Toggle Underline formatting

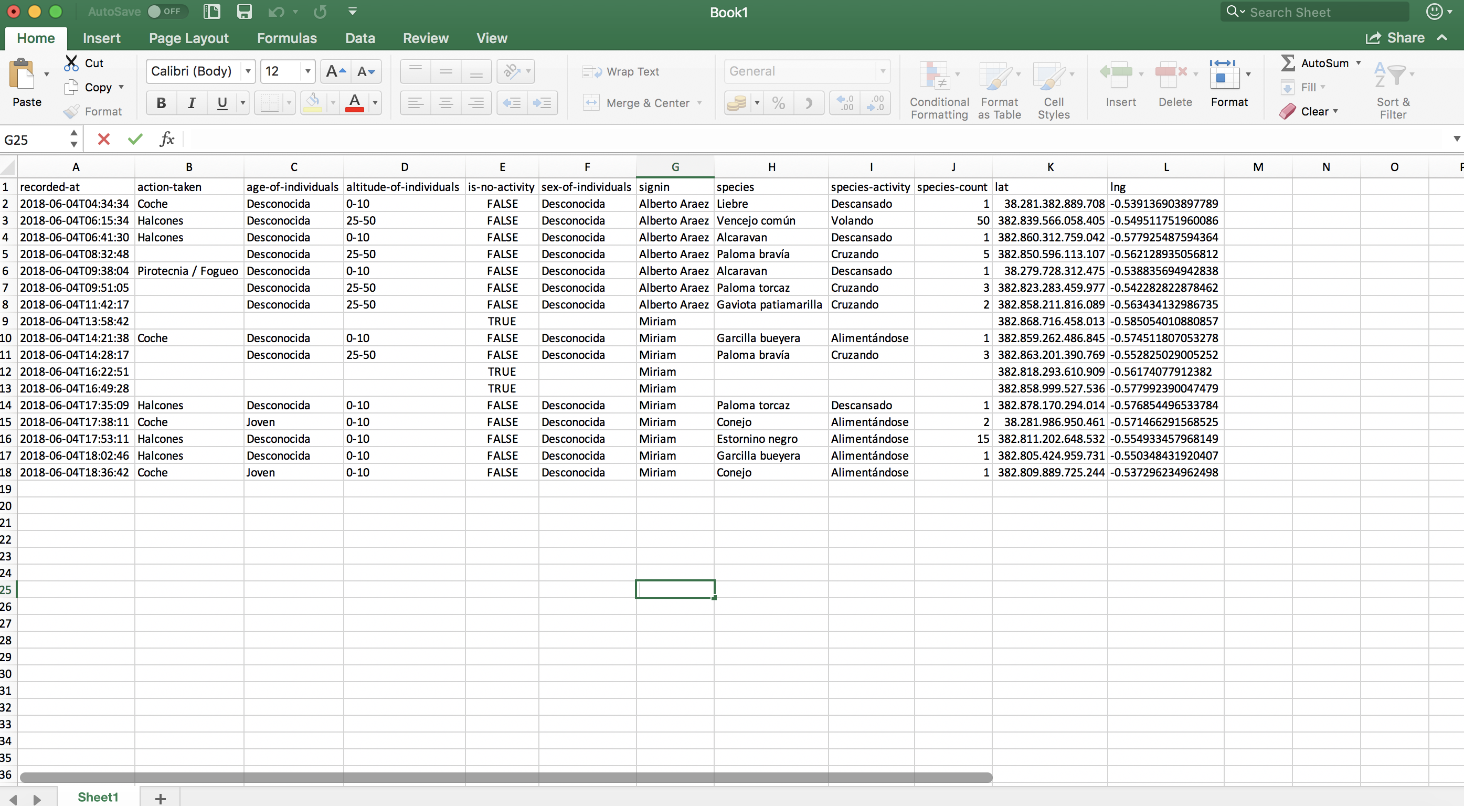(x=222, y=103)
